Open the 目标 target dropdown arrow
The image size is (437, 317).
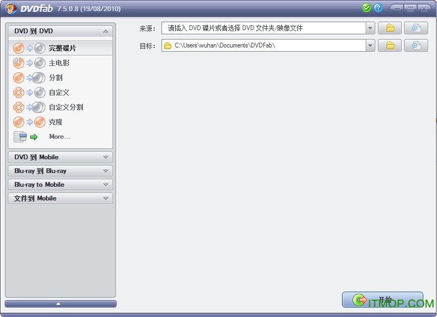(370, 45)
